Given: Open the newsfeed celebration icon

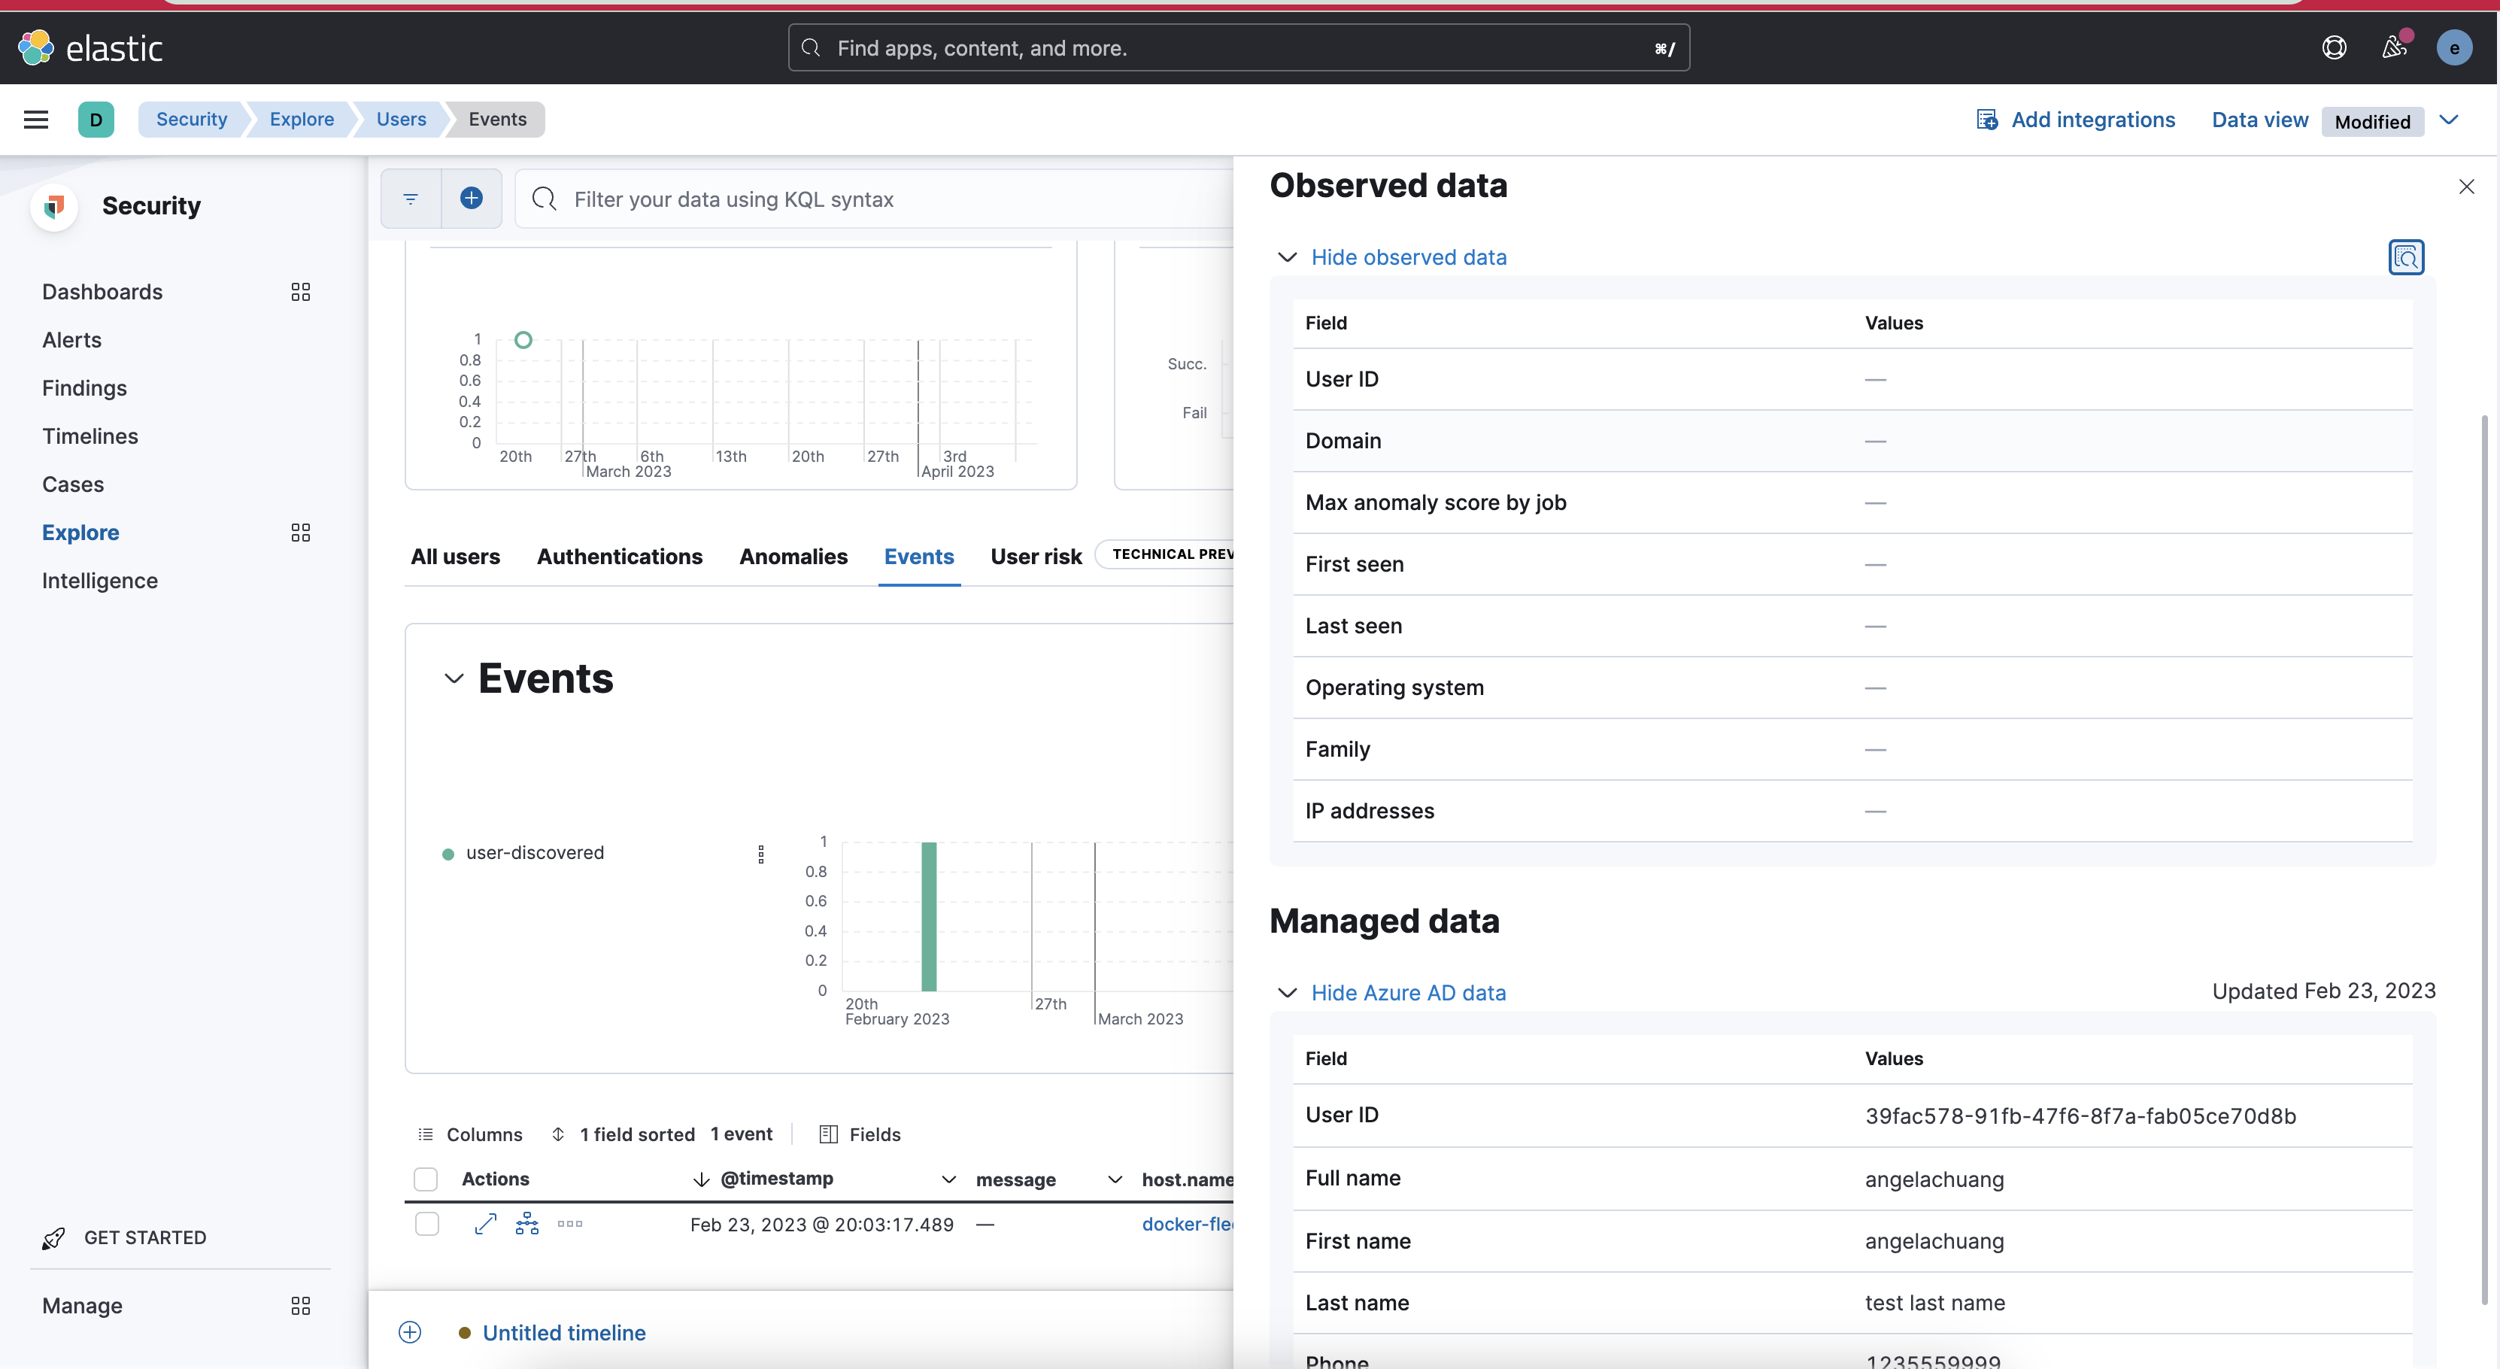Looking at the screenshot, I should coord(2394,47).
